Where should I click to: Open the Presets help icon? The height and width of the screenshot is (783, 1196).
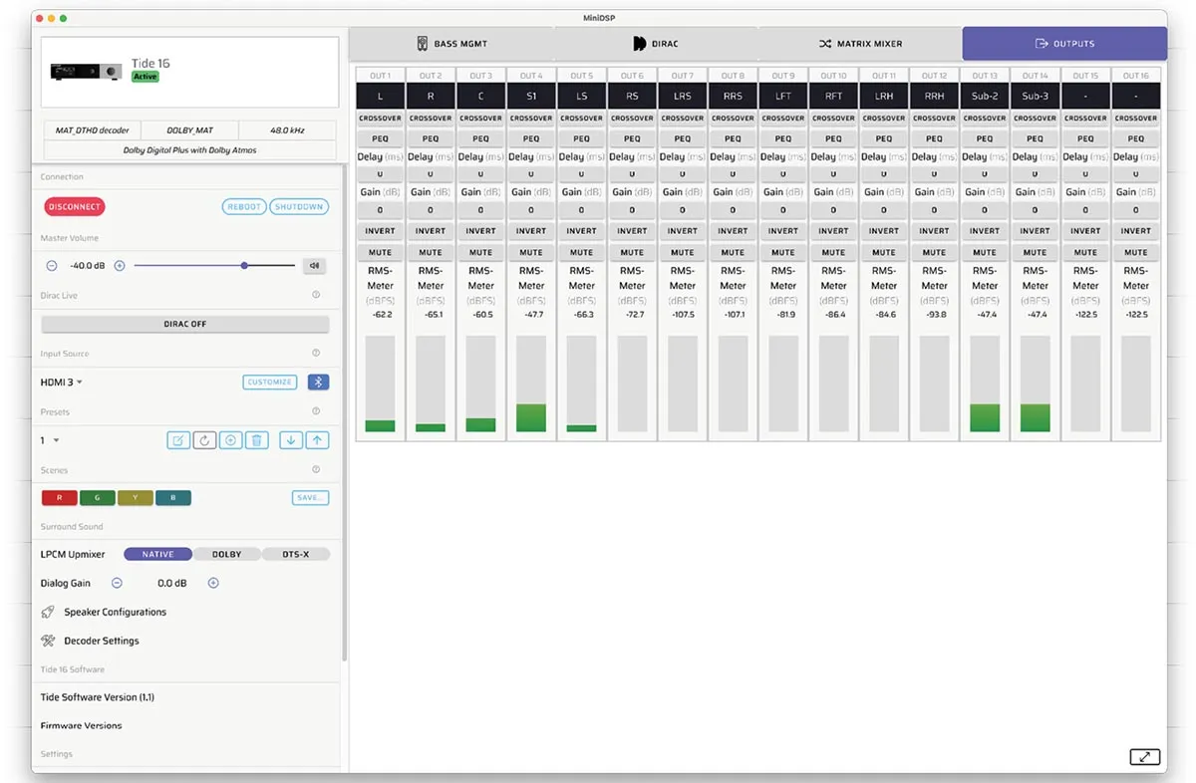pyautogui.click(x=316, y=411)
